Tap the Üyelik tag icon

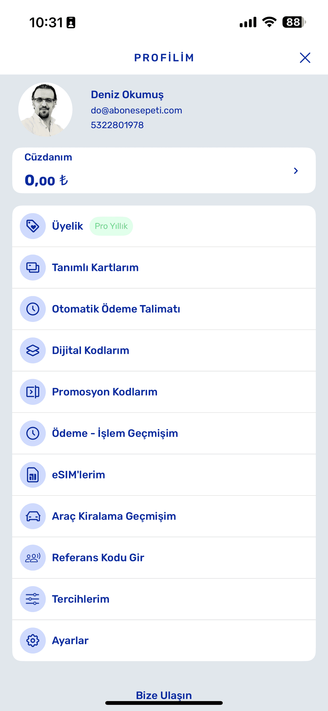pos(33,226)
